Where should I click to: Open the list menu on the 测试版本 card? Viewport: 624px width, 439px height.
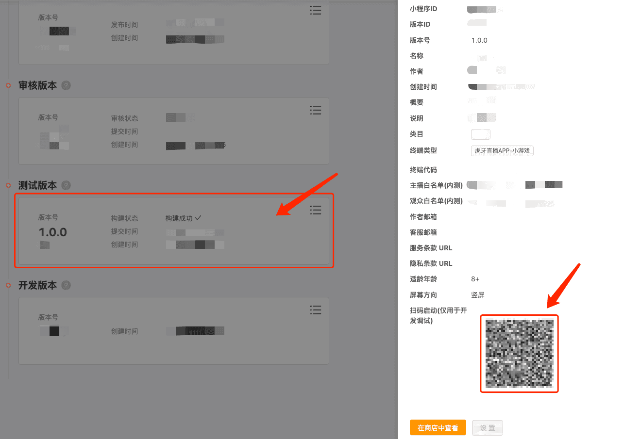316,210
